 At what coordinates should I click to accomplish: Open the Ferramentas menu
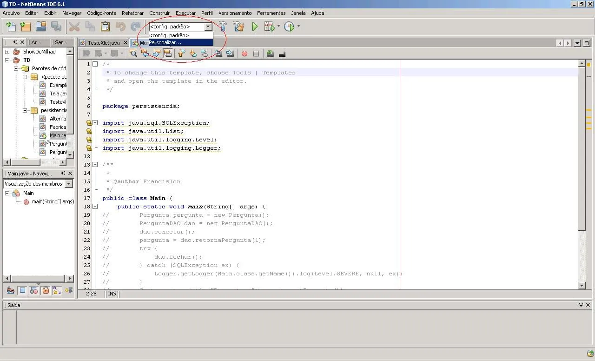point(271,13)
